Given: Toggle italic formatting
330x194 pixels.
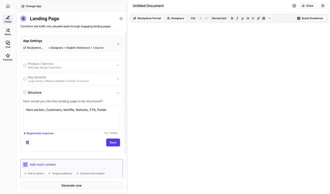Looking at the screenshot, I should pos(237,18).
